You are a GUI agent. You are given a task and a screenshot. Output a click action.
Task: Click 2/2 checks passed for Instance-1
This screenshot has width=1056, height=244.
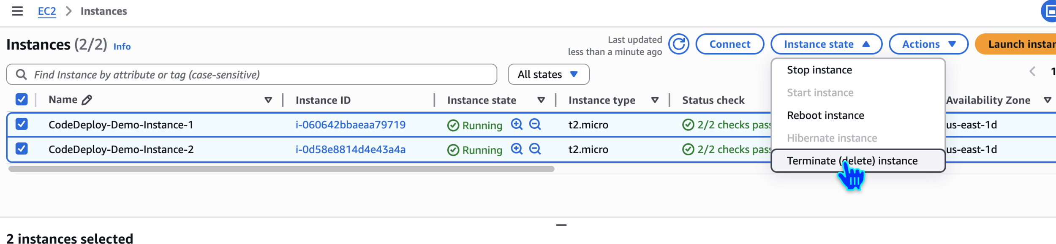click(727, 125)
